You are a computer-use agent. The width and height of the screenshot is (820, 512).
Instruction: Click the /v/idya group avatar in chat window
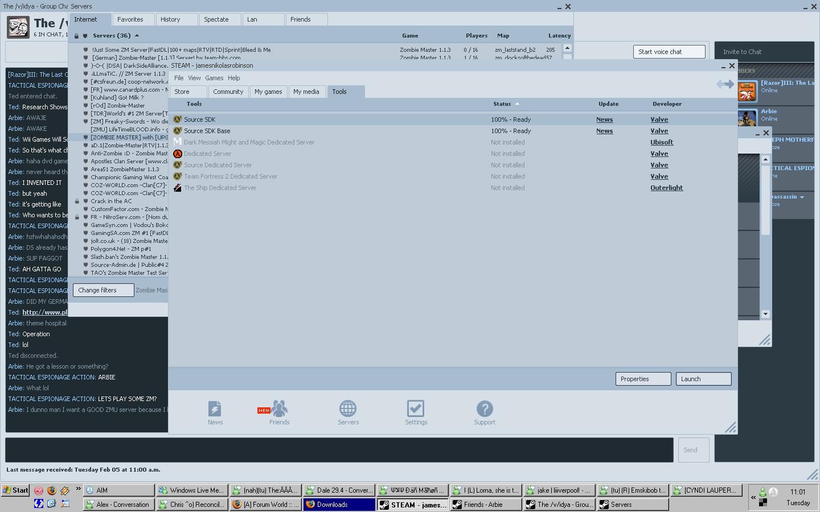[18, 27]
